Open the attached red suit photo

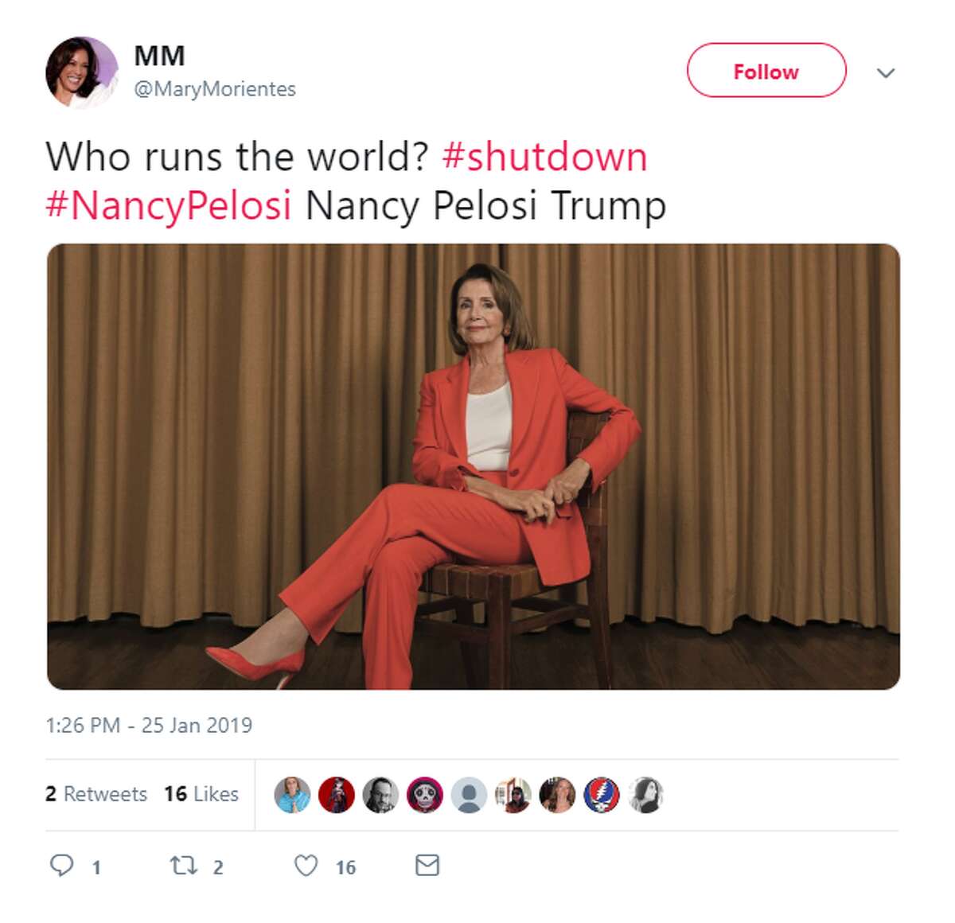(474, 466)
